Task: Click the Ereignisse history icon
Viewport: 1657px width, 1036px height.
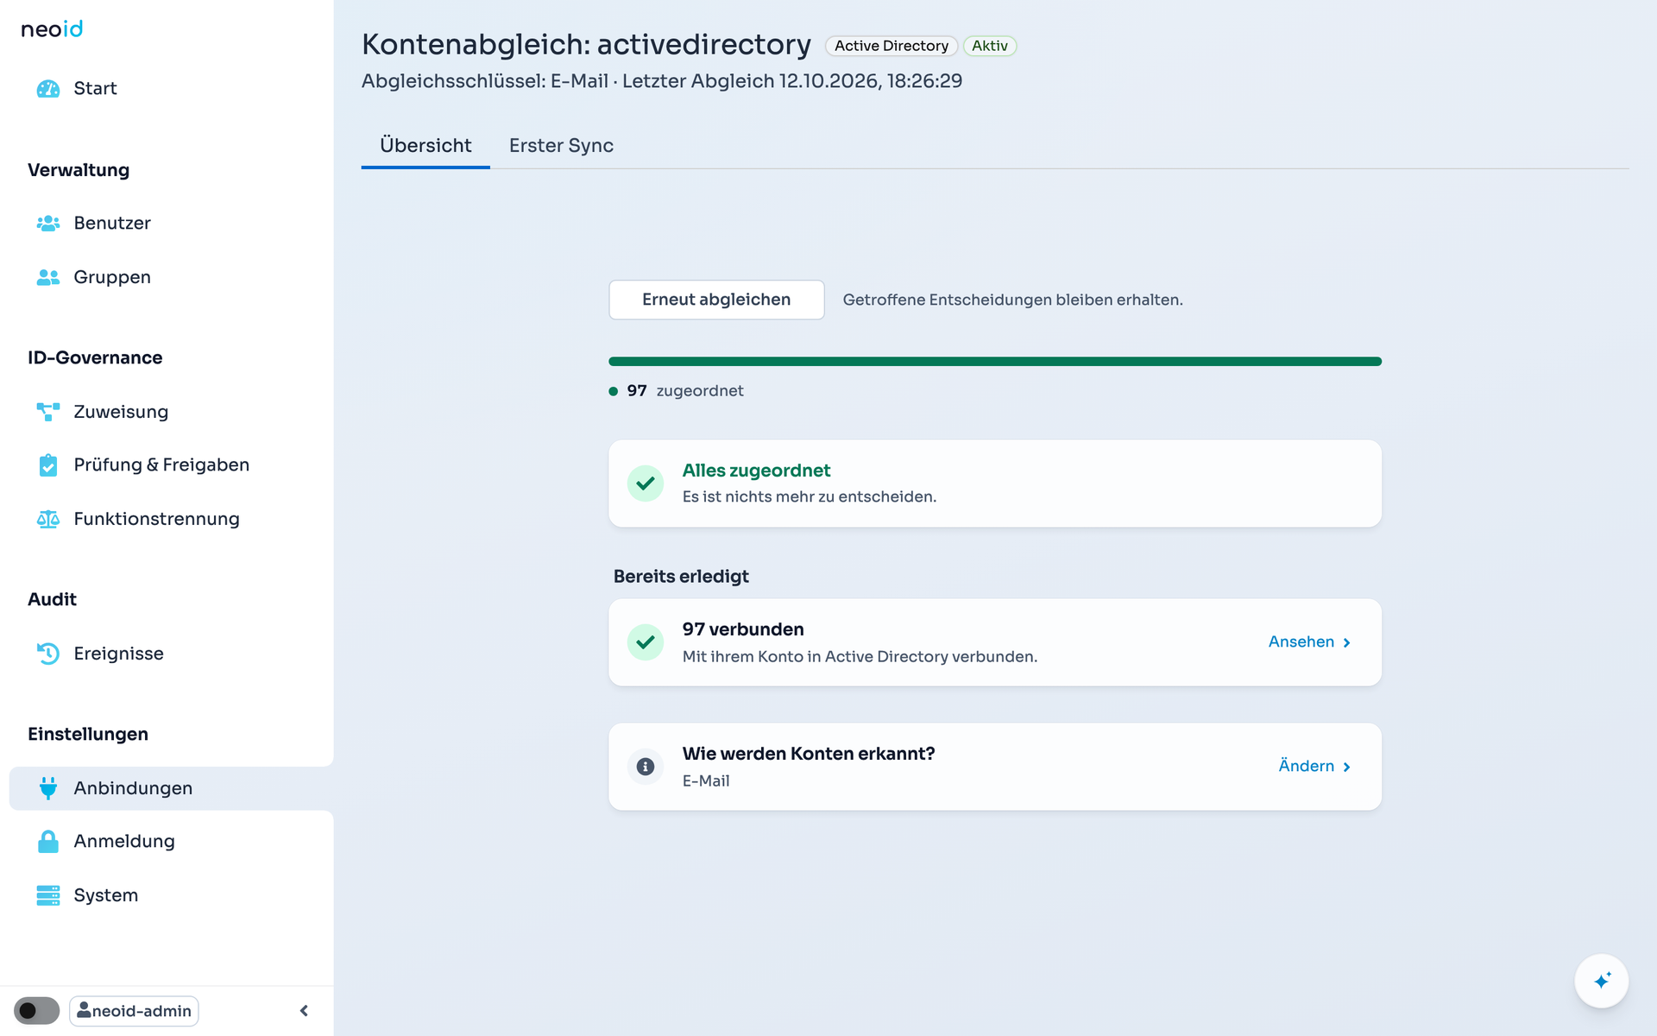Action: tap(48, 654)
